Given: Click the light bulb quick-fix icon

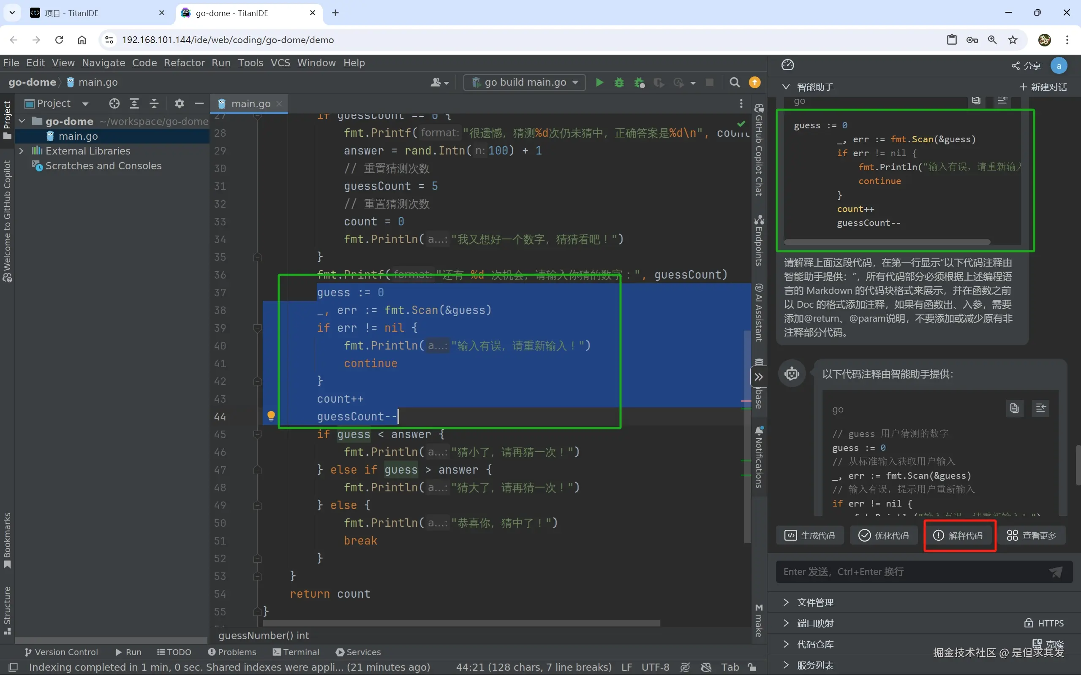Looking at the screenshot, I should tap(271, 416).
